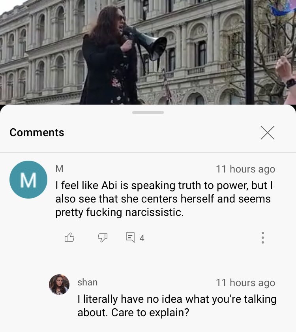Select M's comment text about Abi
Viewport: 296px width, 332px height.
point(164,199)
